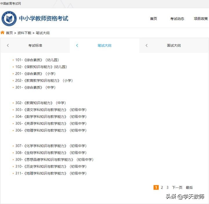Open the 面试大纲 tab
209x204 pixels.
click(174, 45)
